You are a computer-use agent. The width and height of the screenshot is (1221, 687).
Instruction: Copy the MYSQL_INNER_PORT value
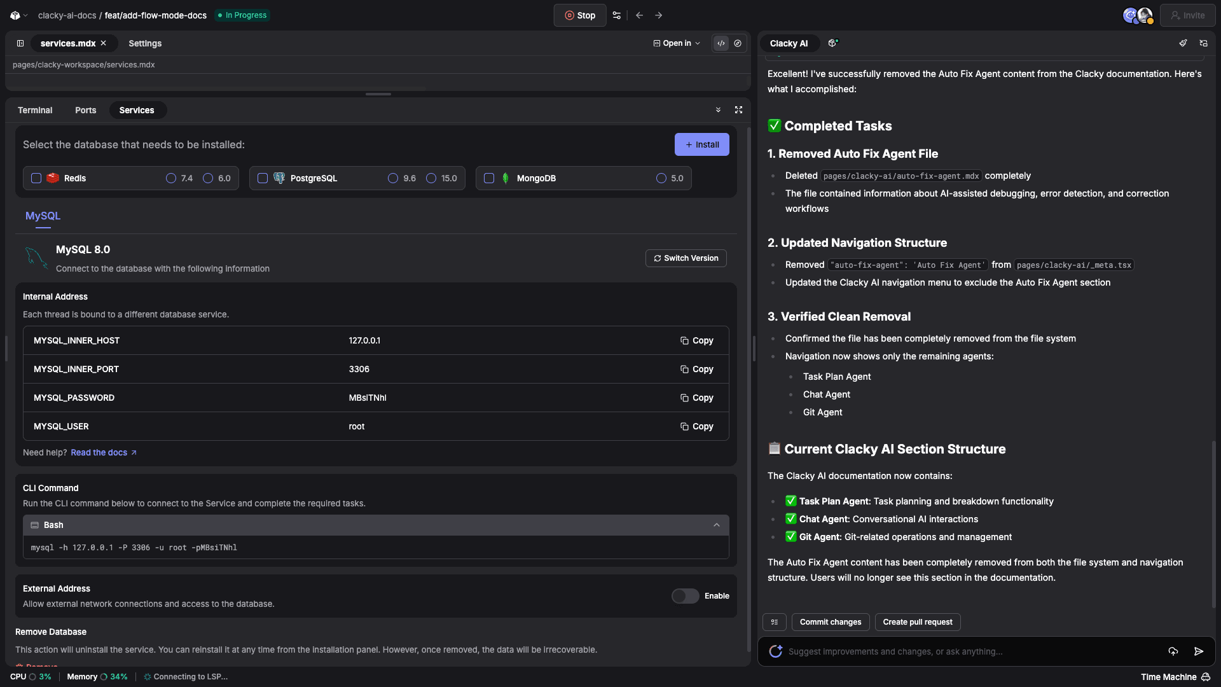[697, 369]
